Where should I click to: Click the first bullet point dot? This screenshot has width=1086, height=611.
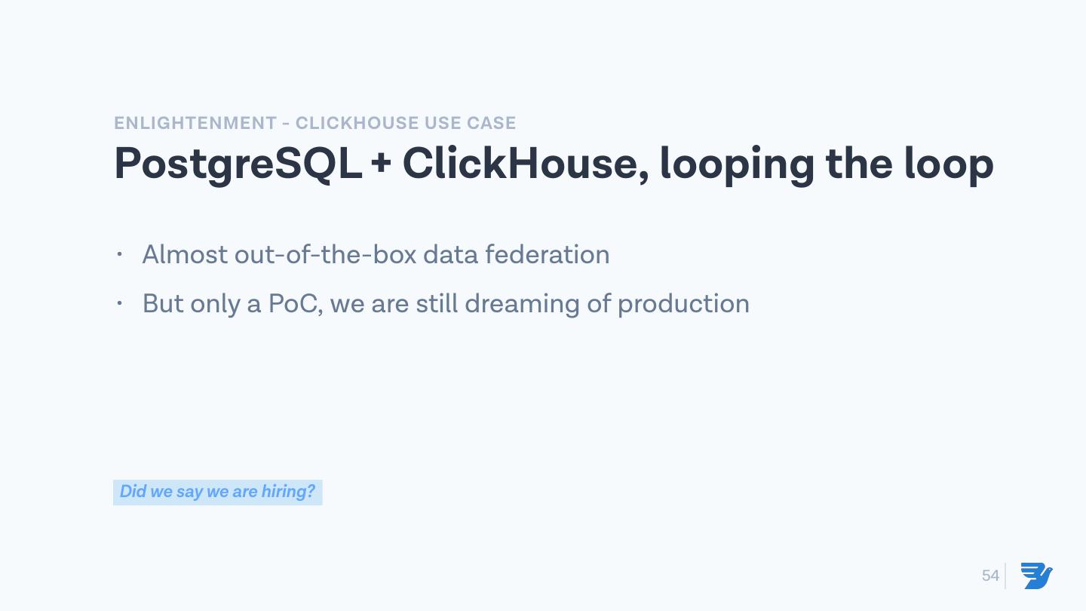pyautogui.click(x=119, y=254)
